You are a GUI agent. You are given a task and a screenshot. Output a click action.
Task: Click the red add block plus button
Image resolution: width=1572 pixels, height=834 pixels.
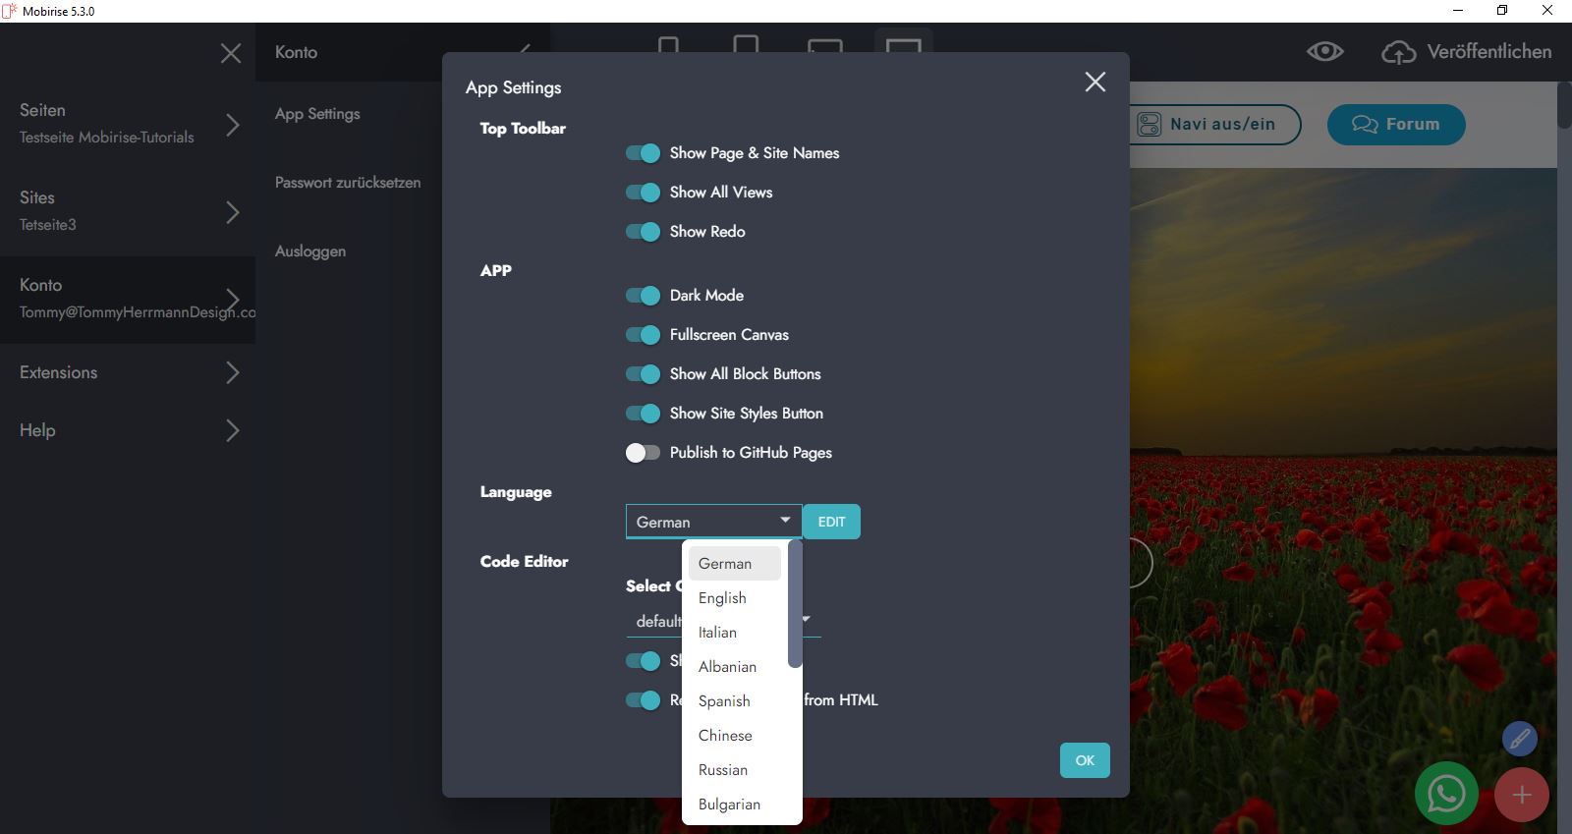(1521, 795)
